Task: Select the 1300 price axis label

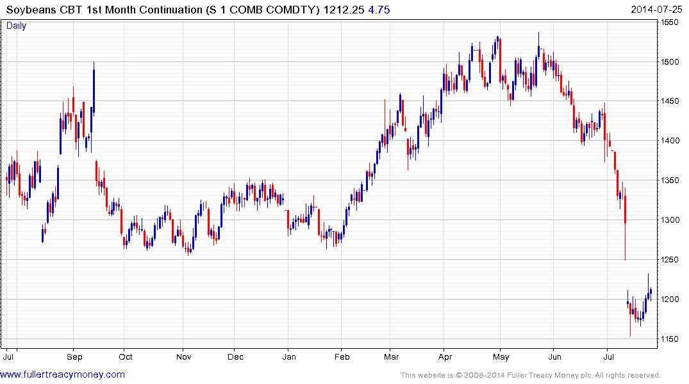Action: click(670, 220)
